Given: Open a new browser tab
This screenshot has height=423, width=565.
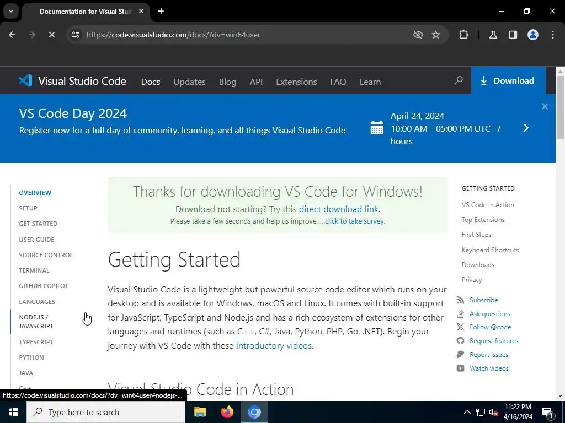Looking at the screenshot, I should (x=161, y=11).
